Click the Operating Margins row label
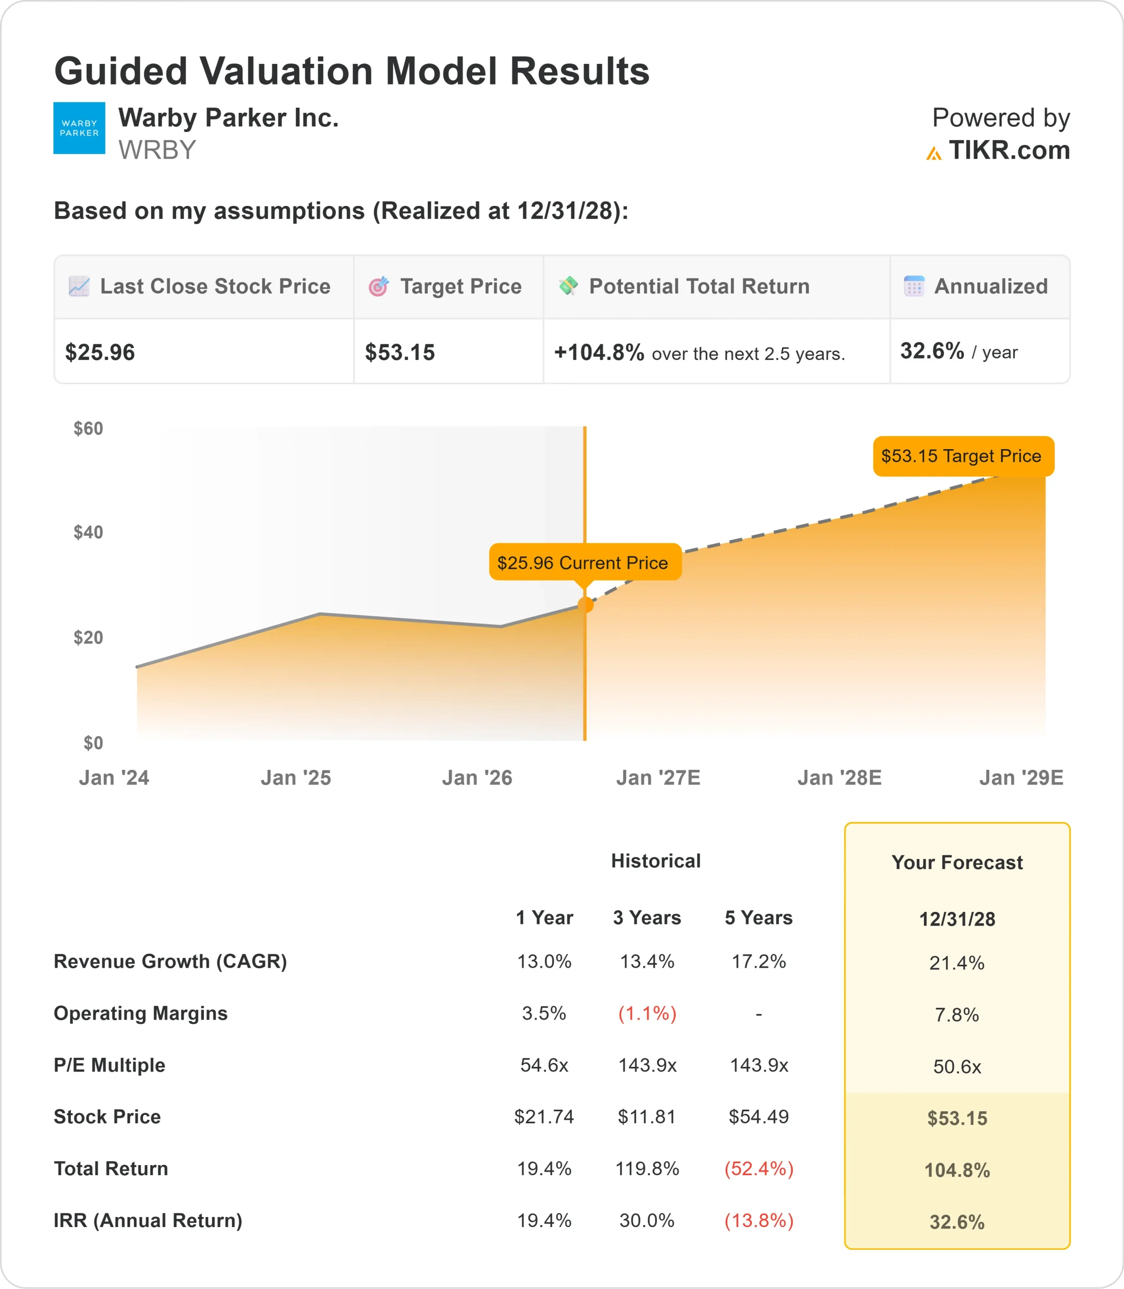The height and width of the screenshot is (1289, 1124). 140,1014
